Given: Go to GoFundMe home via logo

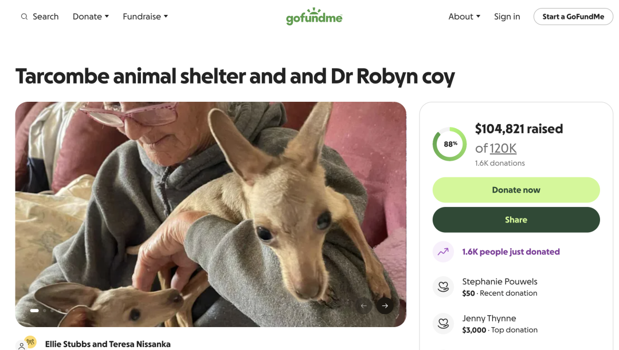Looking at the screenshot, I should click(x=314, y=17).
